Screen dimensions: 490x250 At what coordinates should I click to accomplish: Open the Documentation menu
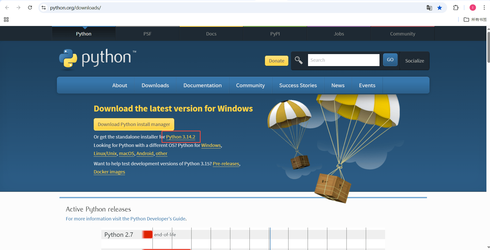pyautogui.click(x=202, y=85)
